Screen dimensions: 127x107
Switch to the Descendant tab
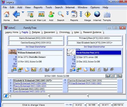coord(50,32)
